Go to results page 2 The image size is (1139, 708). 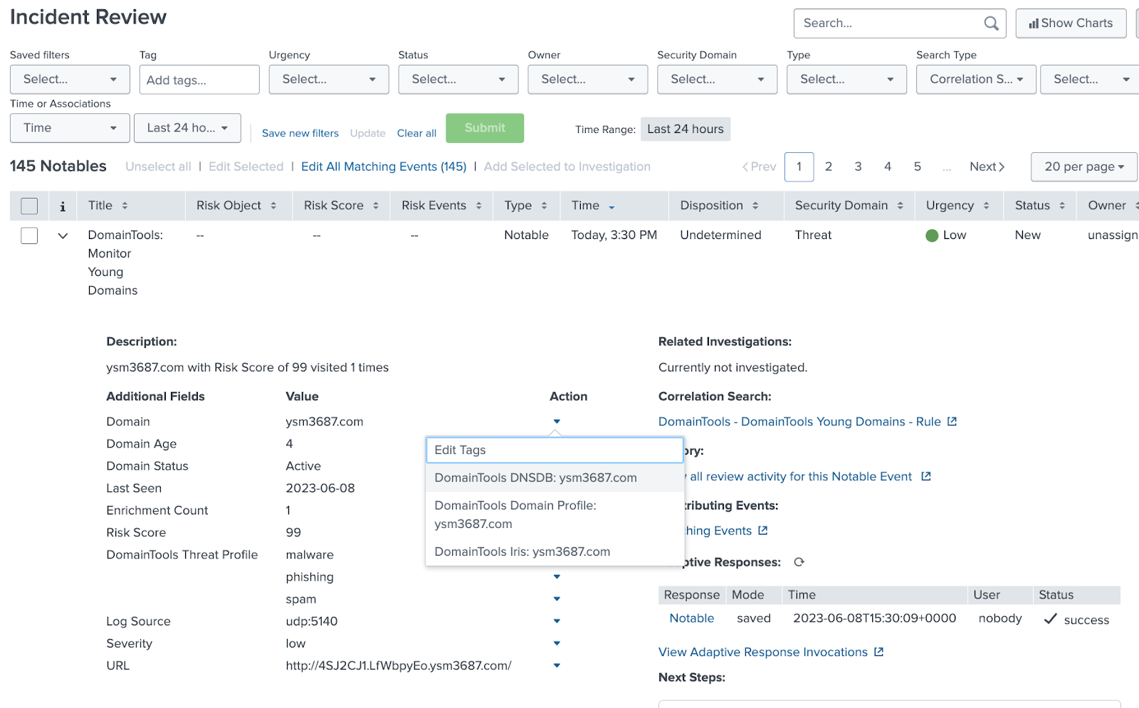829,167
